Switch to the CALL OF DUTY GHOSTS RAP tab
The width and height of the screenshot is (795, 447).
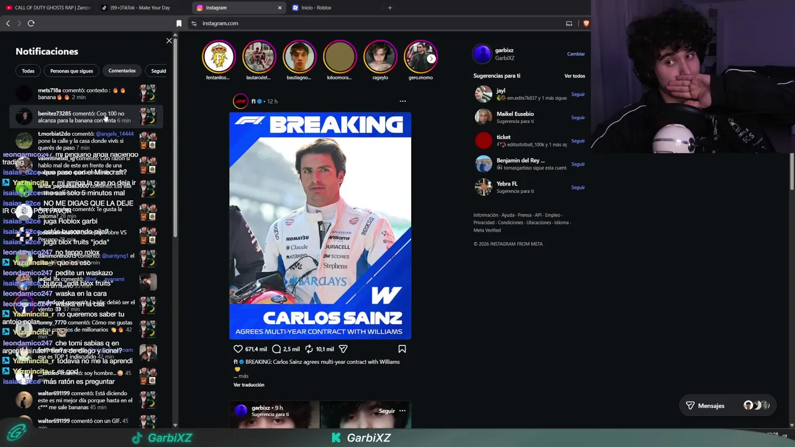[x=48, y=7]
